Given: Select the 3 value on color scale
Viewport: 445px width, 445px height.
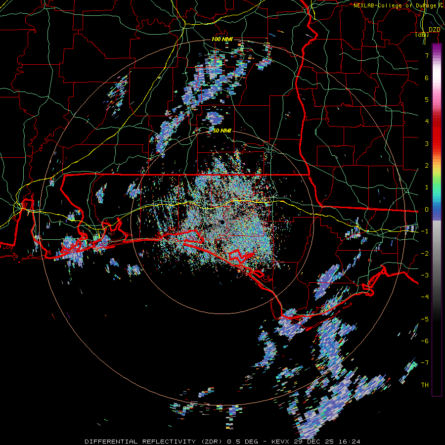Looking at the screenshot, I should [427, 143].
